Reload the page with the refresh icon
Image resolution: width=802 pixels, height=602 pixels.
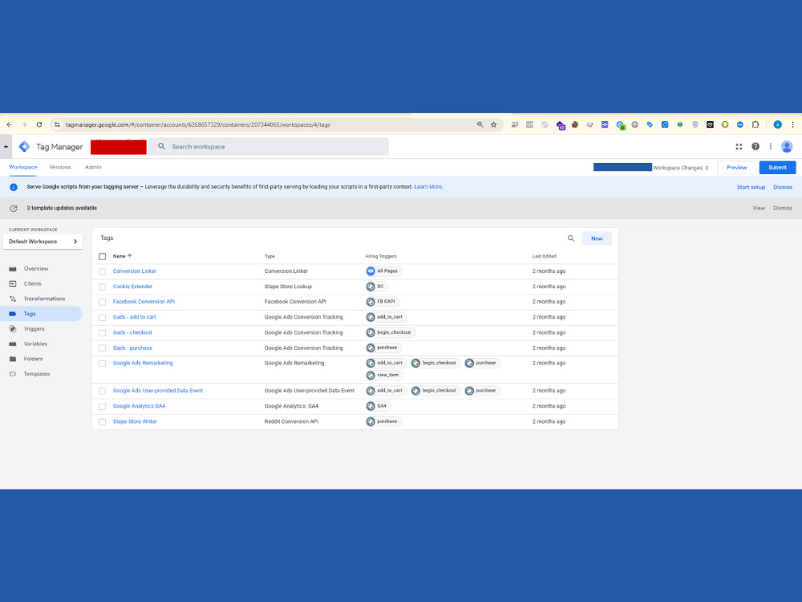[38, 124]
